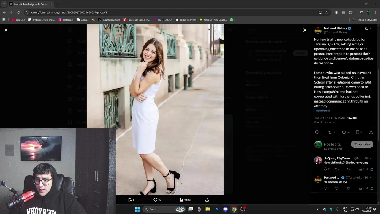Open the LizQuen commenter avatar
Viewport: 380px width, 214px height.
tap(318, 160)
